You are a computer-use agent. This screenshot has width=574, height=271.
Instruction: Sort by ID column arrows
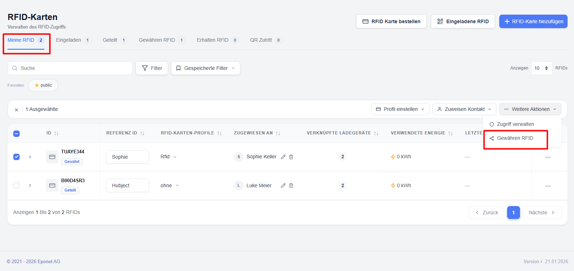click(56, 133)
